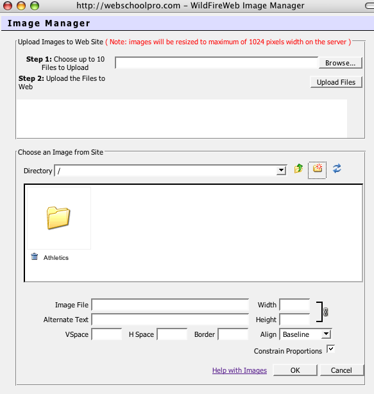Screen dimensions: 374x394
Task: Select the Athletics folder name
Action: (56, 257)
